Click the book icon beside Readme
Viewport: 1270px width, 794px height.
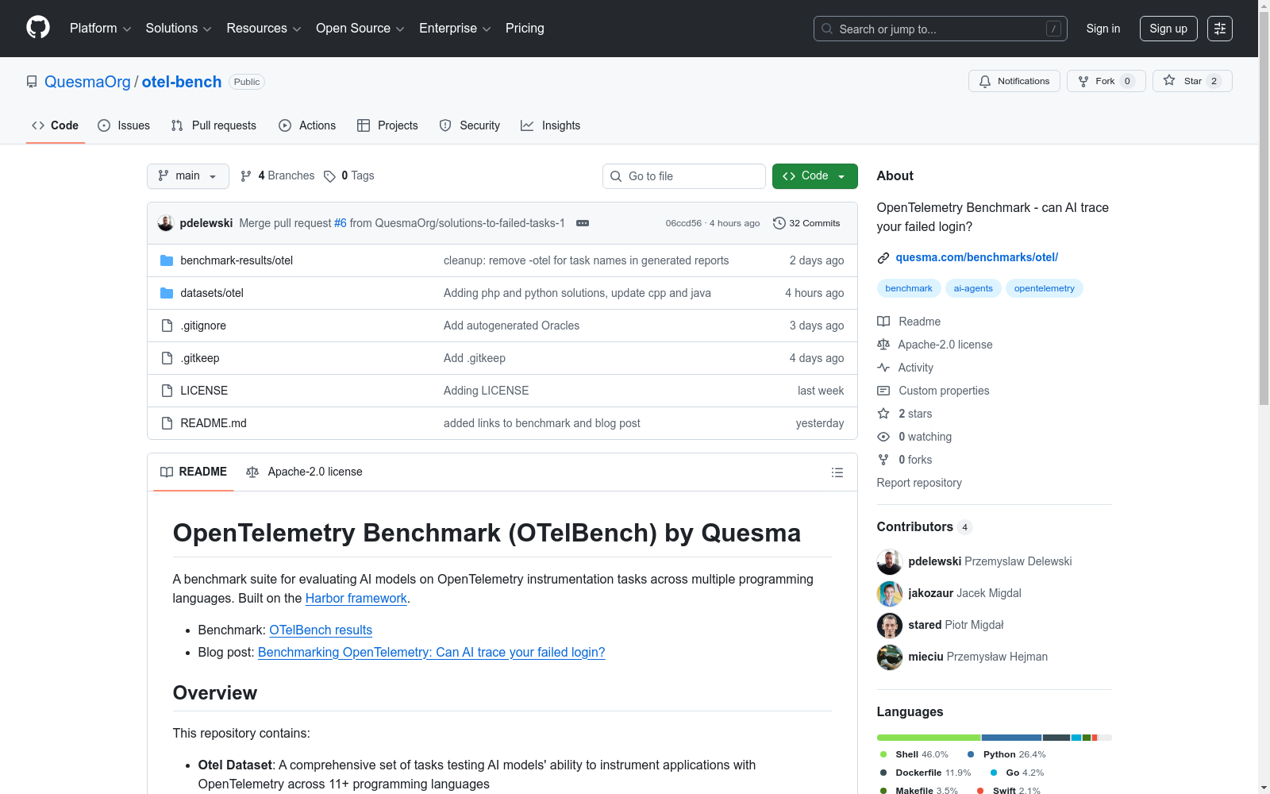(x=883, y=322)
